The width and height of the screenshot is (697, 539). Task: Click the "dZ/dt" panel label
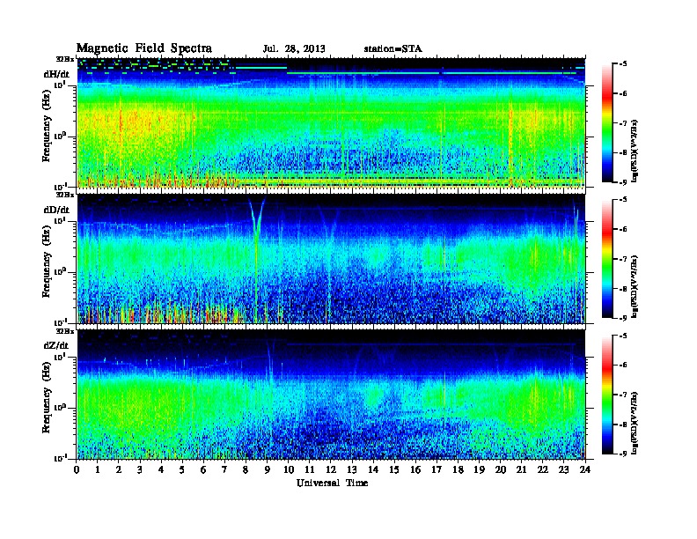pos(56,345)
